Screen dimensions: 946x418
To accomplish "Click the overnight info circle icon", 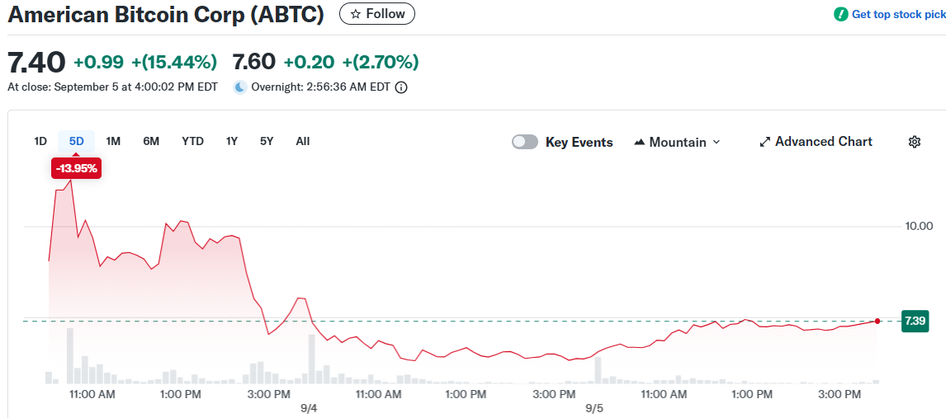I will pyautogui.click(x=401, y=87).
